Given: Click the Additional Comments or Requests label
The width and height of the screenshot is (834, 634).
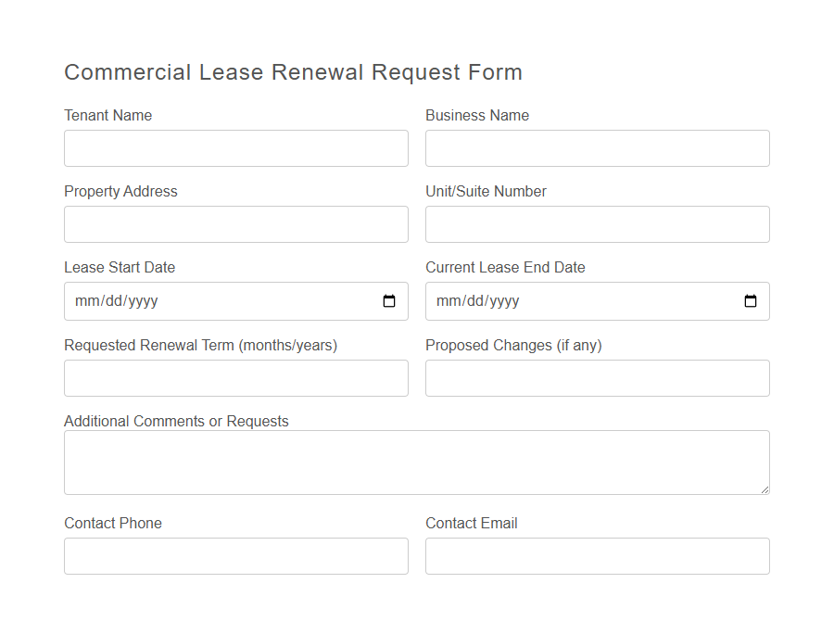Looking at the screenshot, I should [x=176, y=421].
